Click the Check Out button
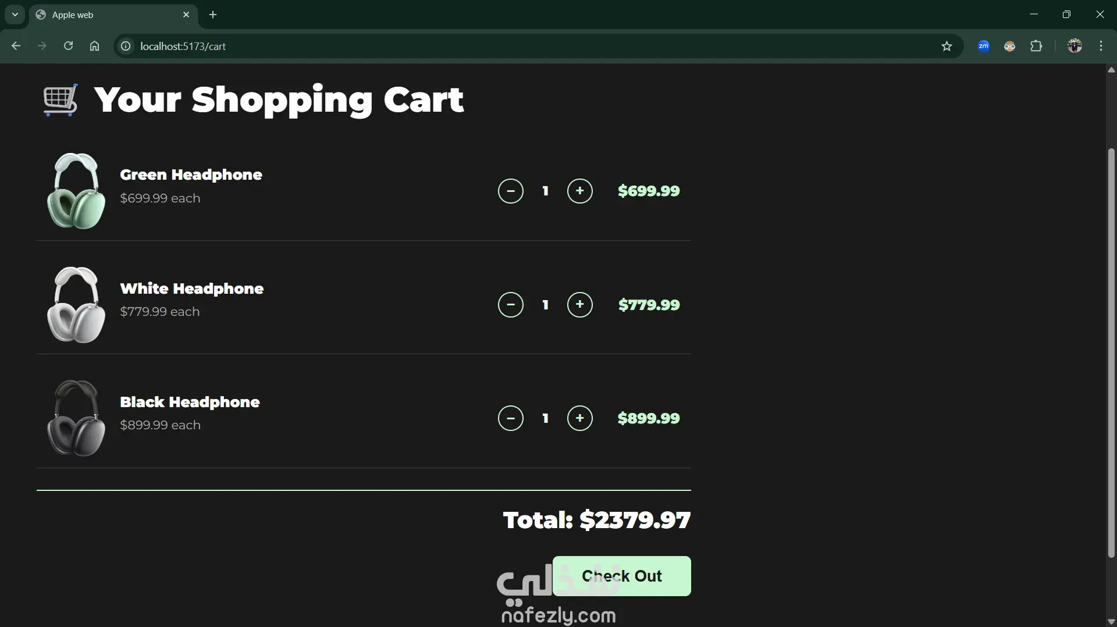1117x627 pixels. tap(621, 576)
